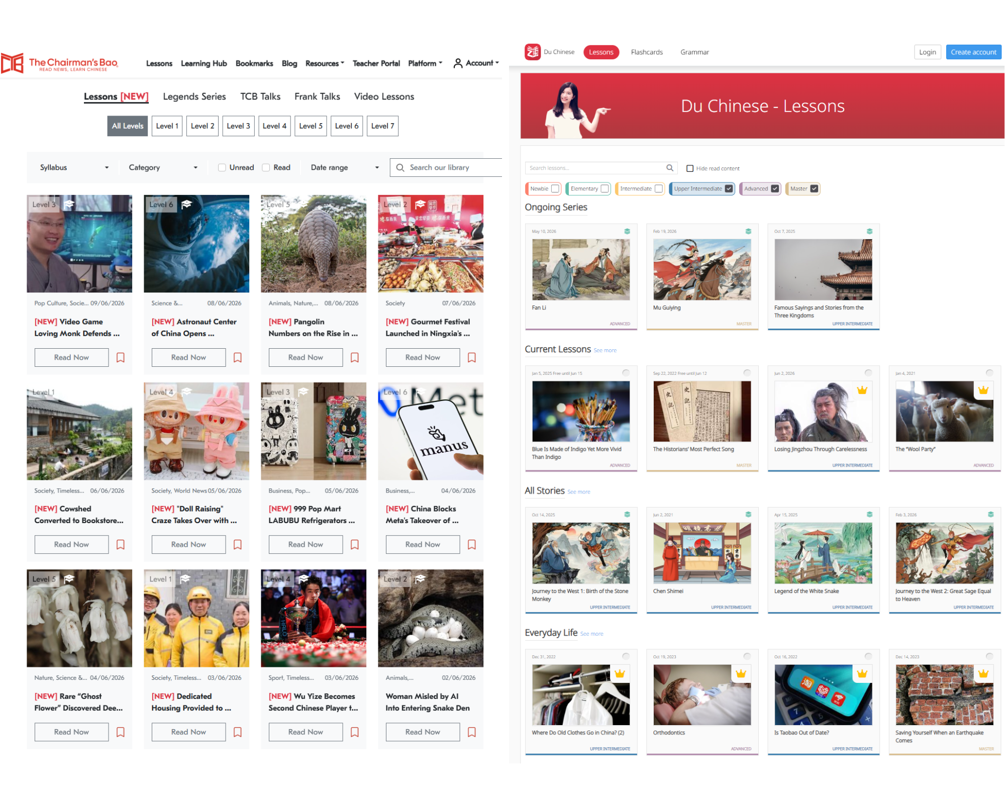Expand the Platform menu
The image size is (1005, 804).
425,63
